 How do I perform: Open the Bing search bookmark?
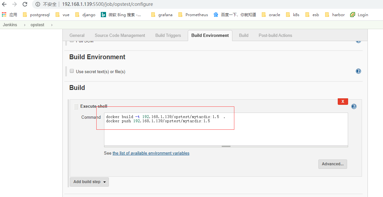pos(121,15)
